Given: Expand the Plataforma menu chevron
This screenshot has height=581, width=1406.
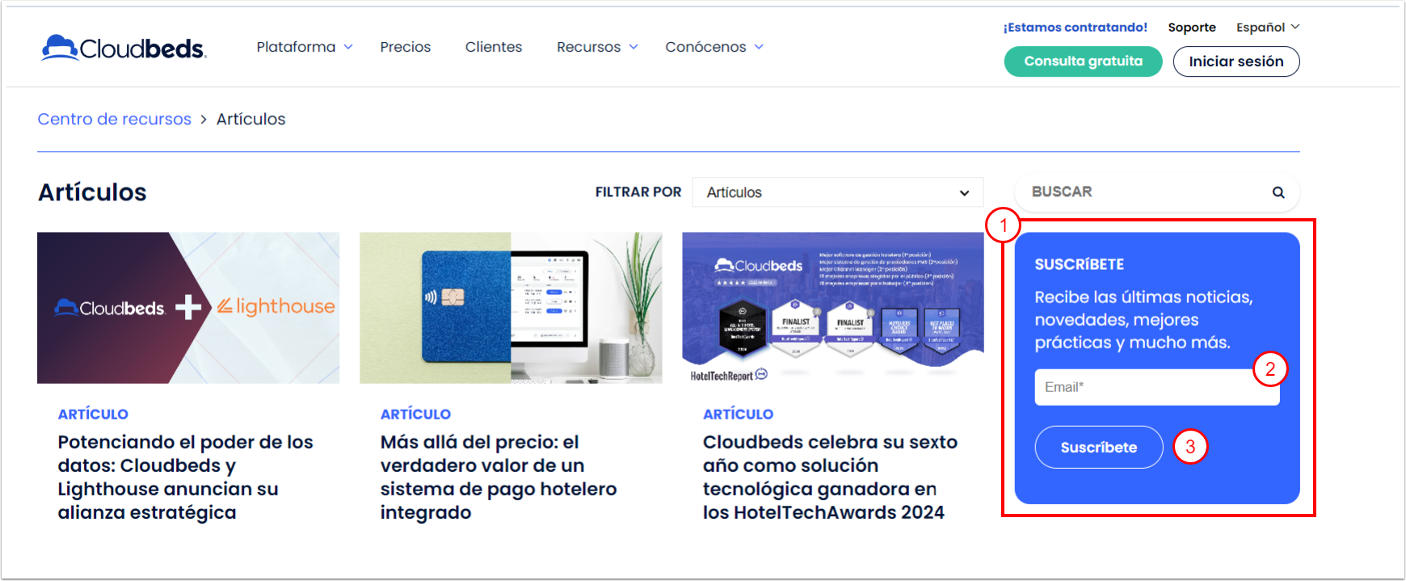Looking at the screenshot, I should click(x=348, y=47).
